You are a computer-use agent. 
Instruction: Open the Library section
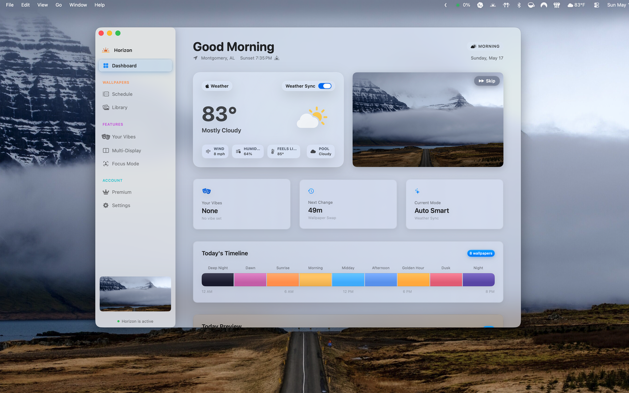tap(135, 108)
